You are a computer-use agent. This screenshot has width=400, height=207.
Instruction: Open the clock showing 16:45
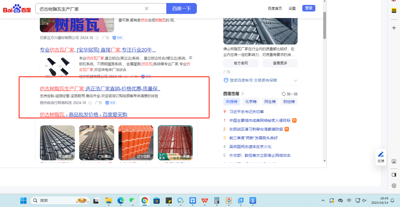click(x=380, y=200)
